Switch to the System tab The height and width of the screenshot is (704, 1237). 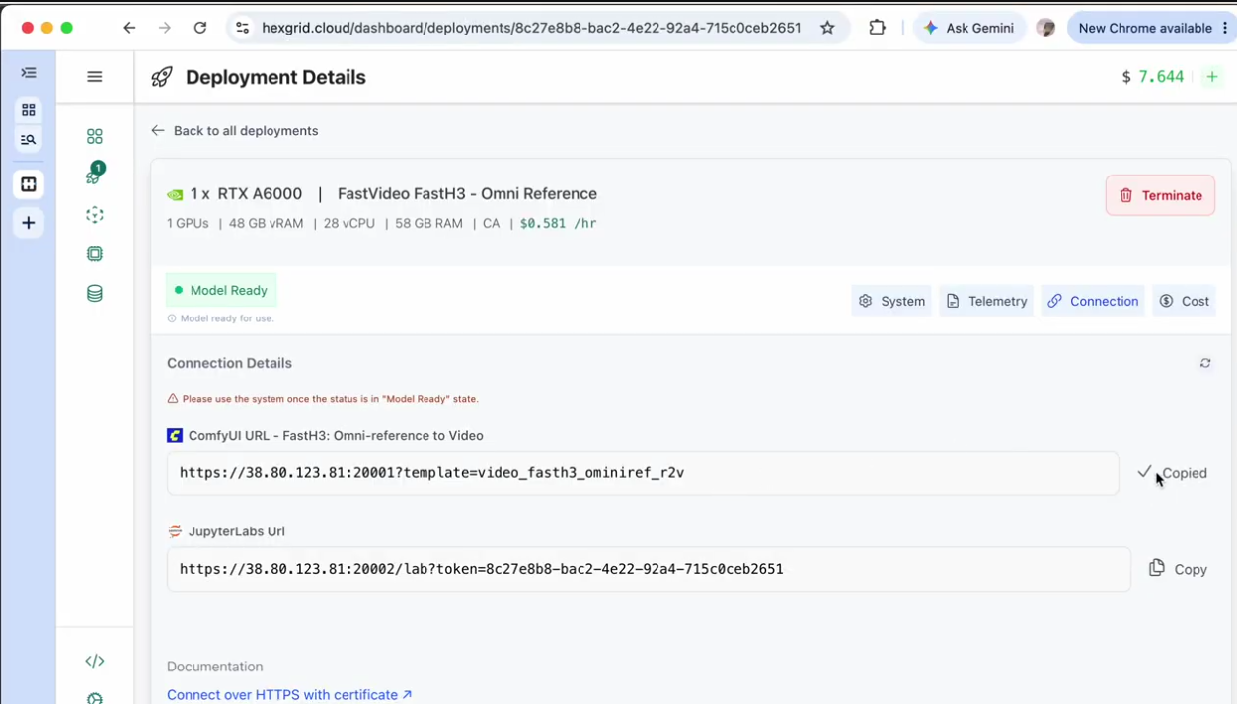pyautogui.click(x=891, y=301)
